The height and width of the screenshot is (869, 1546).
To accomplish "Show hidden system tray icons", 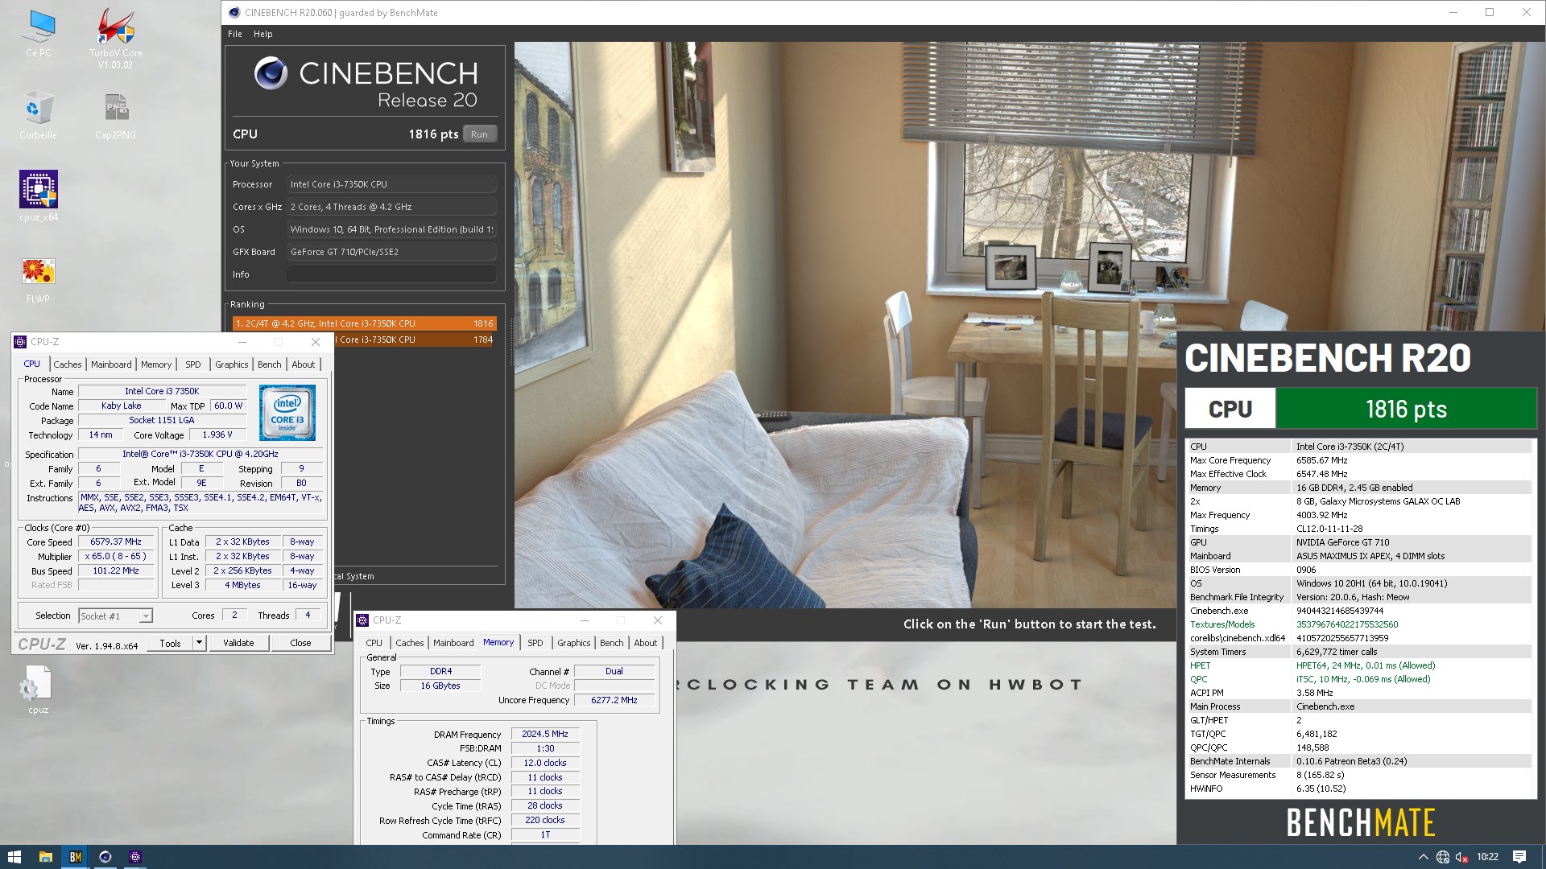I will click(1423, 857).
